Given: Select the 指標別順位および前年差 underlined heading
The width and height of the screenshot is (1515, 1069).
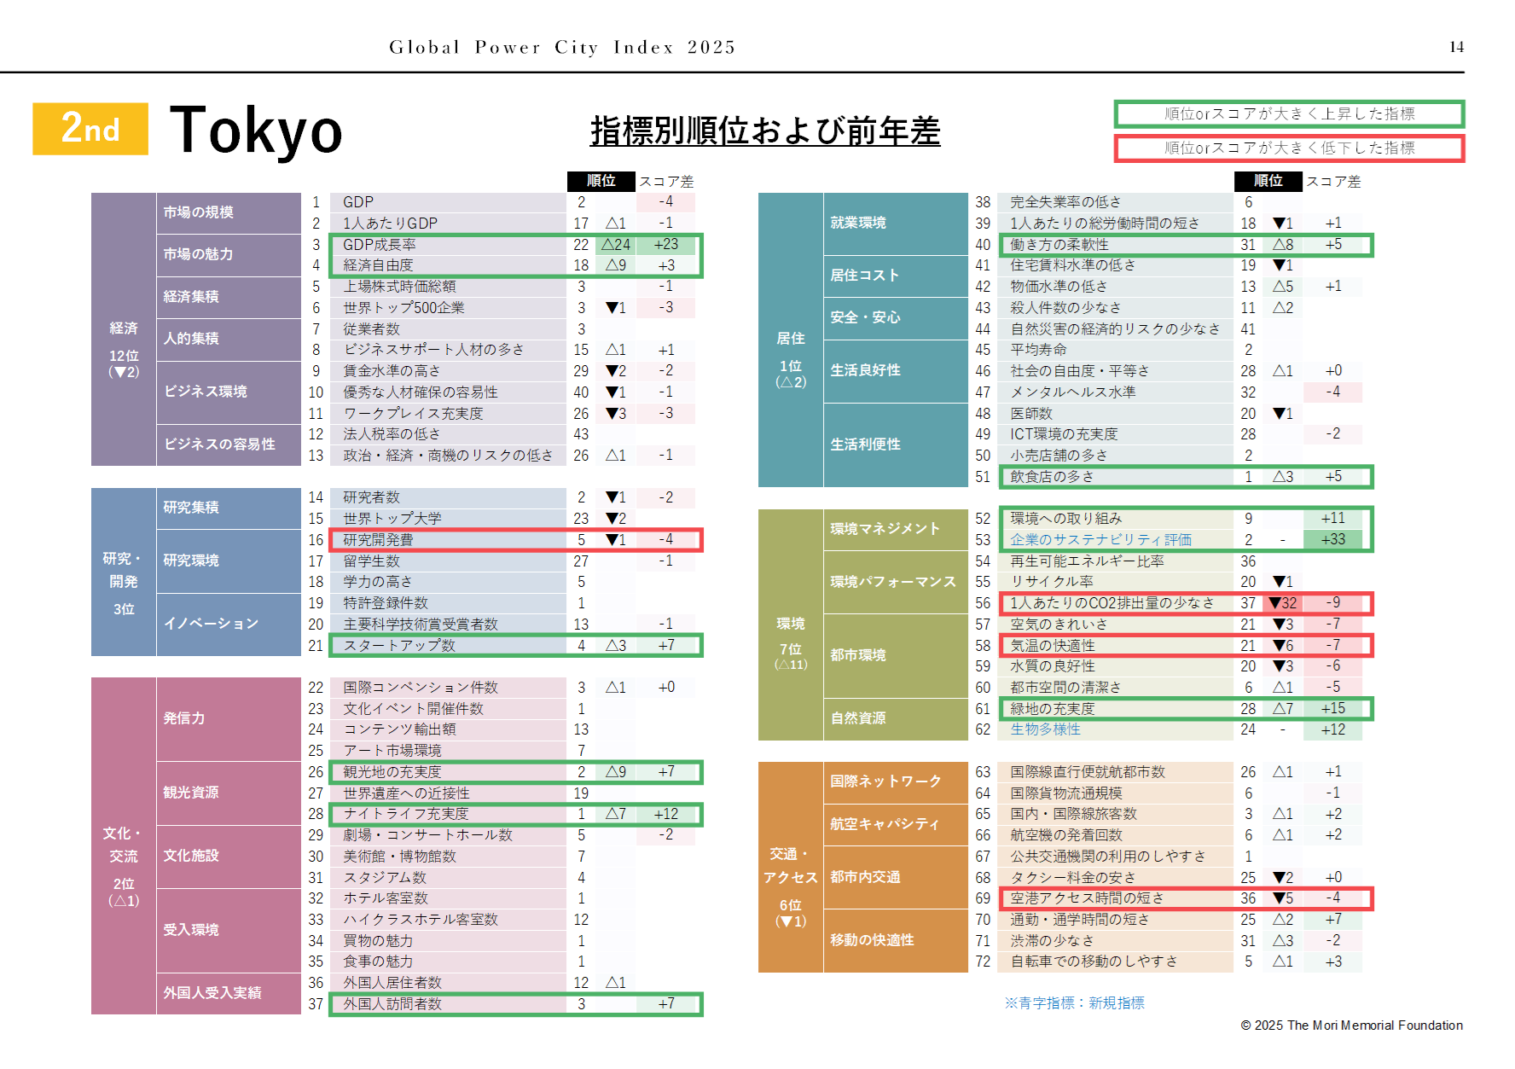Looking at the screenshot, I should [x=764, y=131].
